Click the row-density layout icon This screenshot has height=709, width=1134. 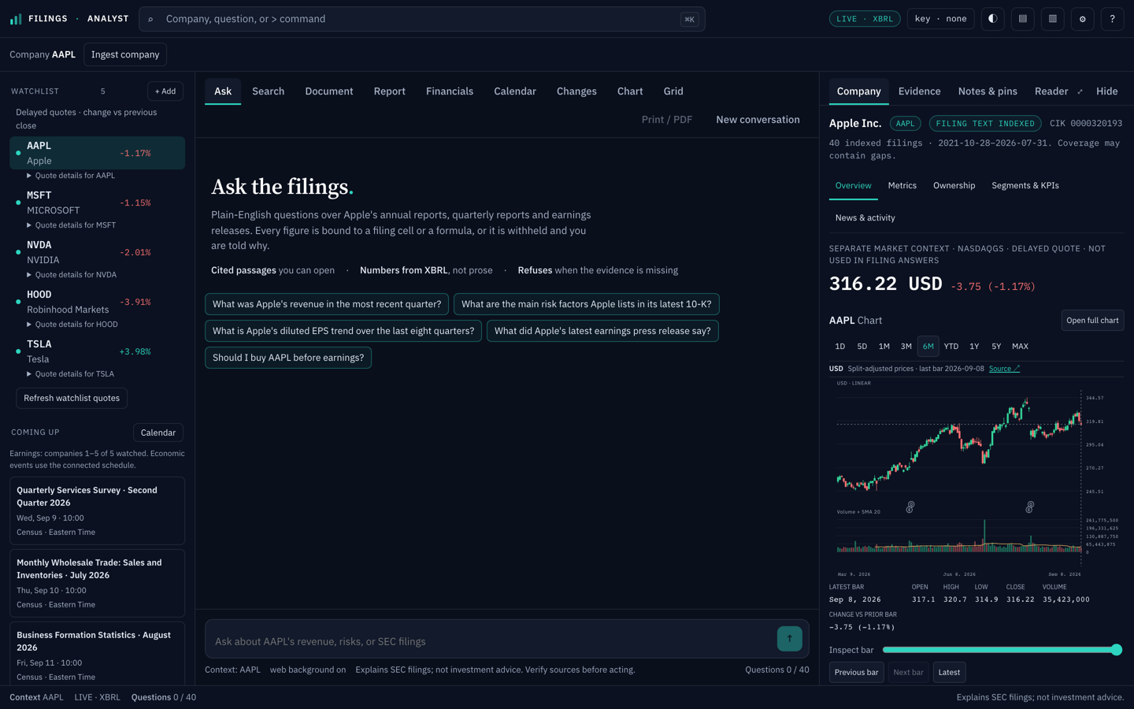pyautogui.click(x=1022, y=19)
